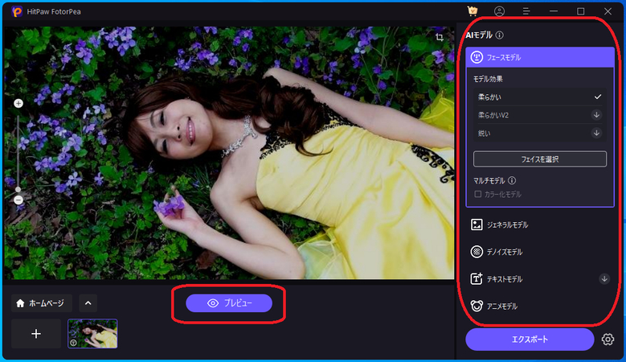Open the shopping cart purchase icon
The image size is (626, 362).
point(473,11)
